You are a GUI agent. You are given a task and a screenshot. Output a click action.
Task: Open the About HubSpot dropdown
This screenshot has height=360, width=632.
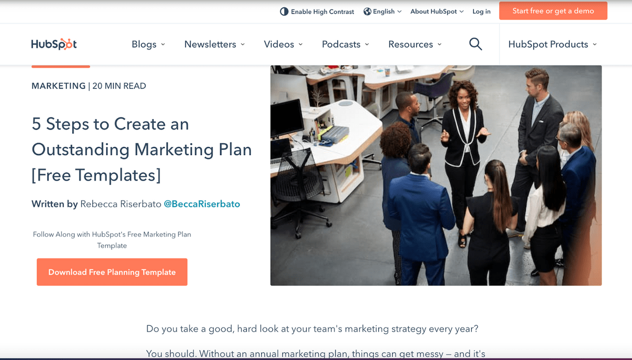[437, 12]
